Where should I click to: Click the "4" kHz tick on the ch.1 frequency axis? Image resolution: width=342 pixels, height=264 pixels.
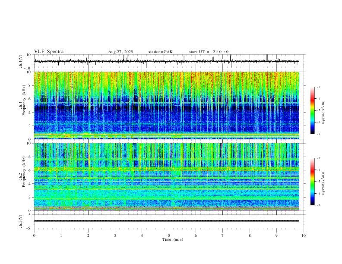tap(30, 113)
